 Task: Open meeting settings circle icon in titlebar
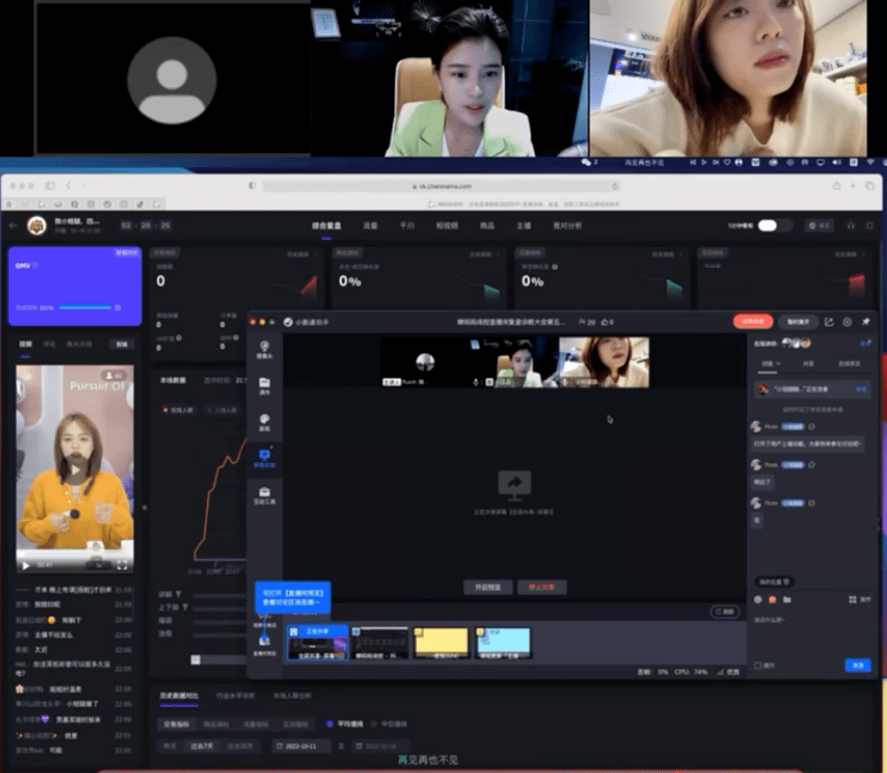(848, 321)
